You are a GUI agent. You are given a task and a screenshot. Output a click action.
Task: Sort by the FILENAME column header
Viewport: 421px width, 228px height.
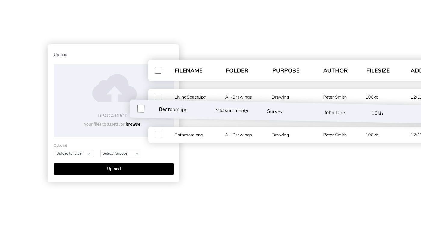(189, 70)
